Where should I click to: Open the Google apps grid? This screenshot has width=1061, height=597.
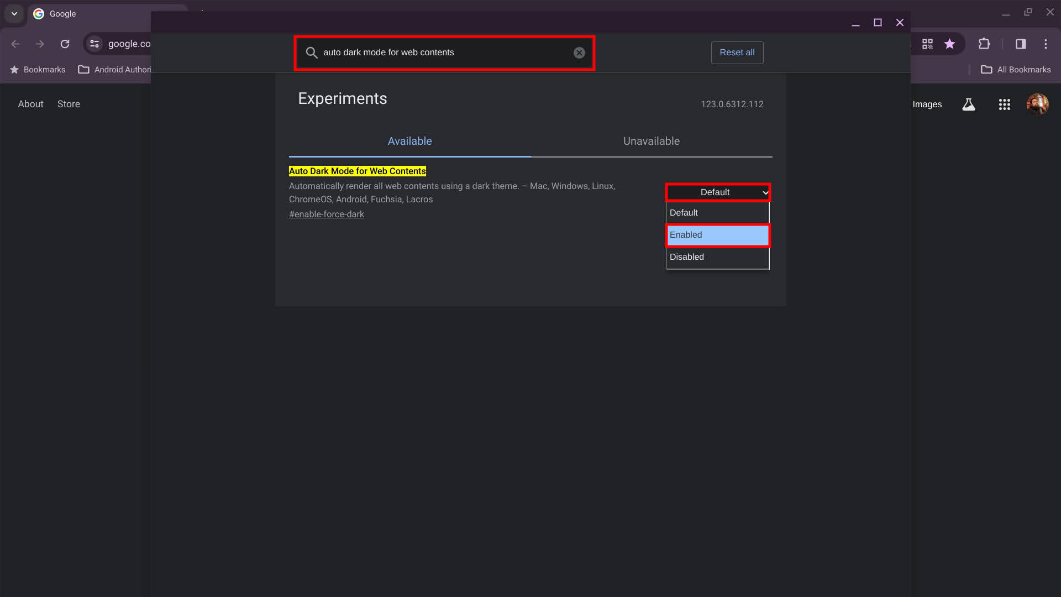[x=1004, y=104]
